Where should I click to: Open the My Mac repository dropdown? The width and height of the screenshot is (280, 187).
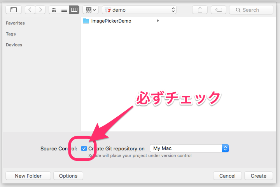pyautogui.click(x=189, y=148)
